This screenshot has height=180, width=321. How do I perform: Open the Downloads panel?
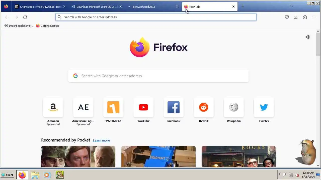point(296,17)
